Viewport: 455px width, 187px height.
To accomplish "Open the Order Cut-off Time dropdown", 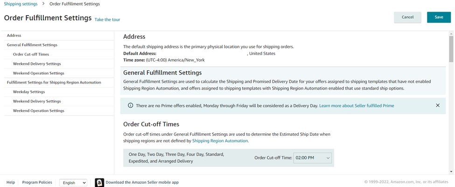I will coord(312,158).
